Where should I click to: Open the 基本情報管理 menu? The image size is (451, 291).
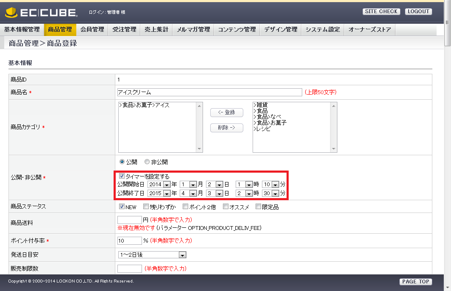pos(22,29)
